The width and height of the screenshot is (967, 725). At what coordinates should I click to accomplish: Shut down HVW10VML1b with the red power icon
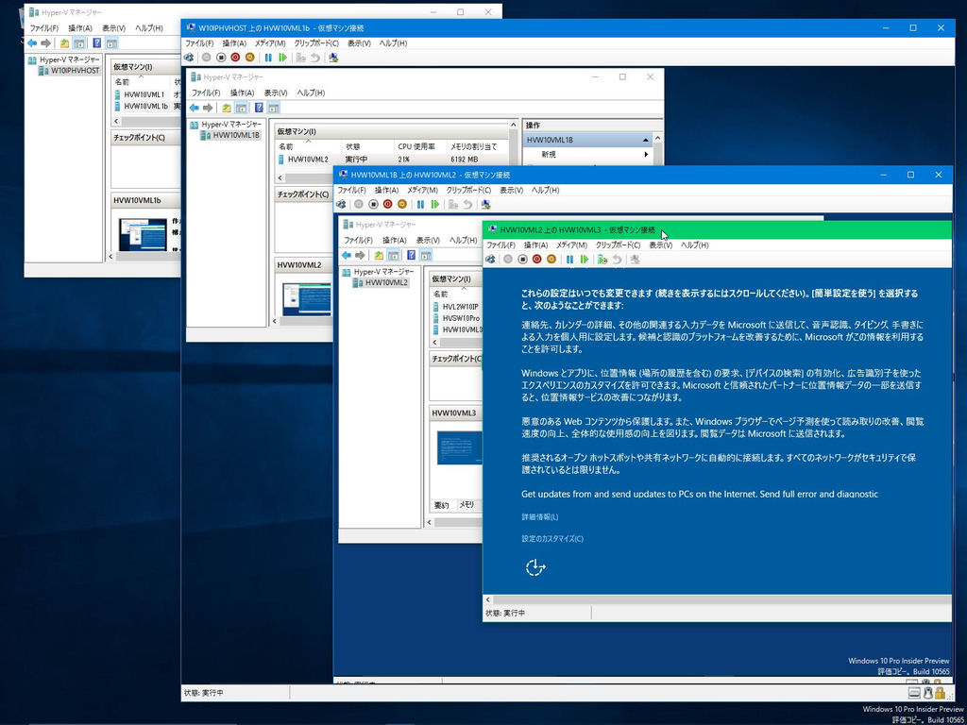tap(235, 58)
